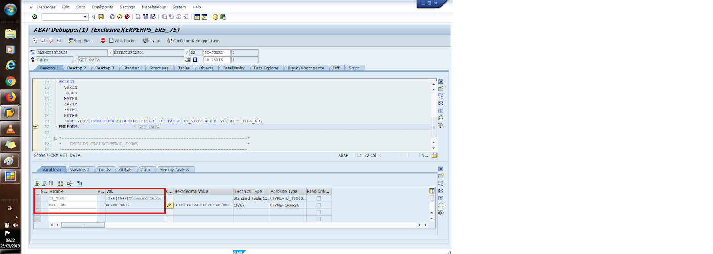Click the ENDFORM. line in source code
713x254 pixels.
coord(69,127)
